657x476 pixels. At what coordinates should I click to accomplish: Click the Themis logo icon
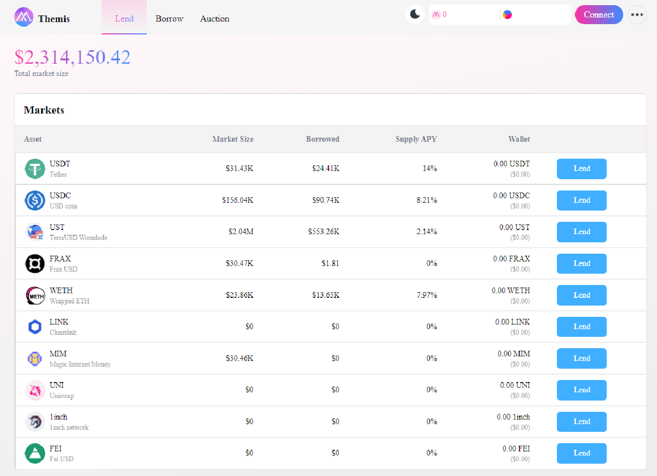point(24,17)
